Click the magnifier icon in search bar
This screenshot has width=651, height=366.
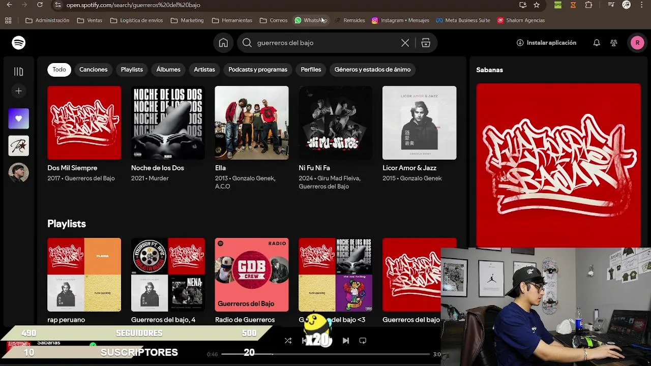[x=247, y=43]
